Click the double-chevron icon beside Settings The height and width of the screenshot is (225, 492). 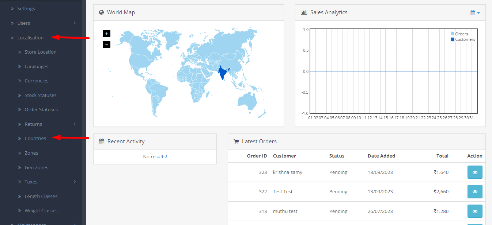pos(12,8)
